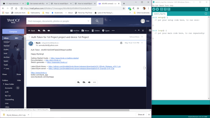Move the email to a folder
This screenshot has width=210, height=118.
[85, 31]
